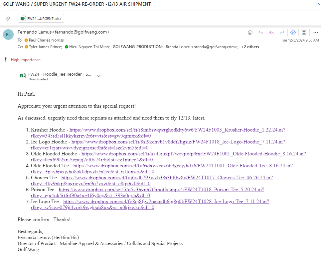Click the paperclip attachment icon
Viewport: 321px width, 254px height.
coord(8,19)
